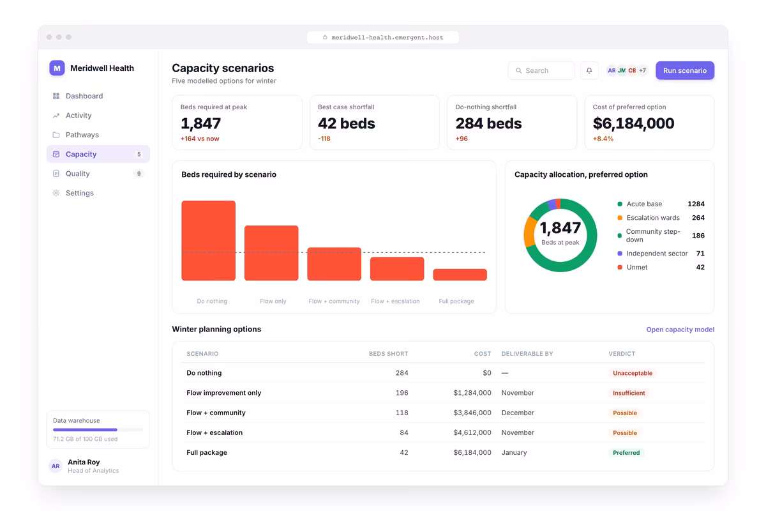Select Flow + escalation table row
Image resolution: width=766 pixels, height=511 pixels.
click(x=443, y=432)
